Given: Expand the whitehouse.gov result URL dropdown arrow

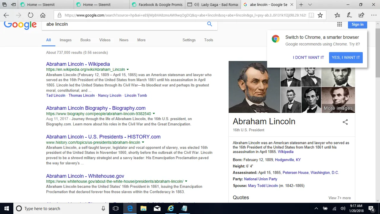Looking at the screenshot, I should pos(186,181).
